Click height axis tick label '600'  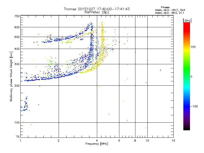[17, 27]
